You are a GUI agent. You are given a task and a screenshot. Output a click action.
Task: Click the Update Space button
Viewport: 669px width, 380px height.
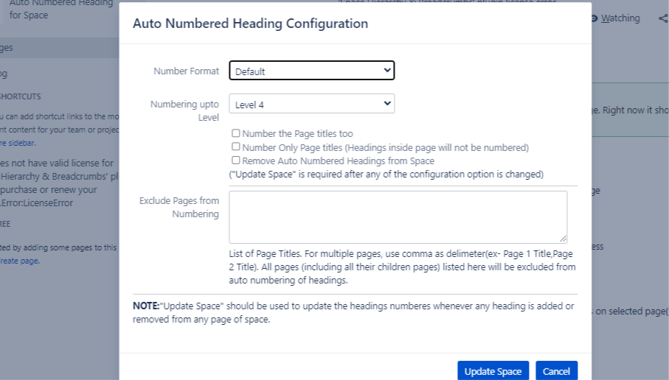pyautogui.click(x=493, y=371)
